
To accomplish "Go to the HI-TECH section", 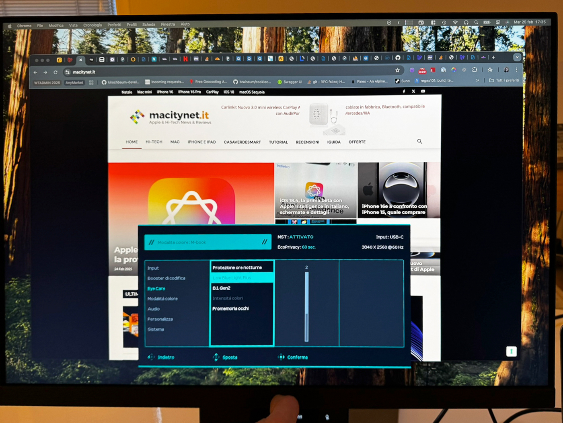I will pos(154,142).
